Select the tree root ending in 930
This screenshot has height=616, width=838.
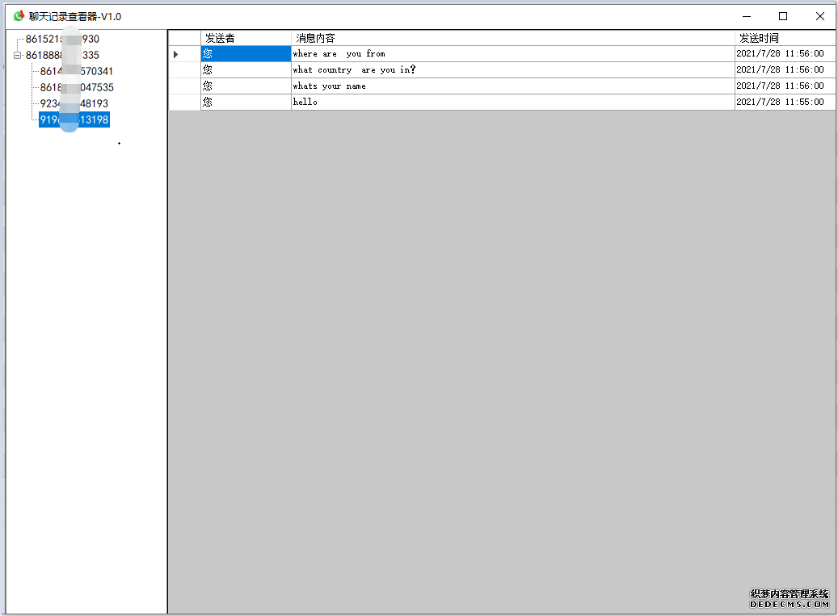click(62, 39)
